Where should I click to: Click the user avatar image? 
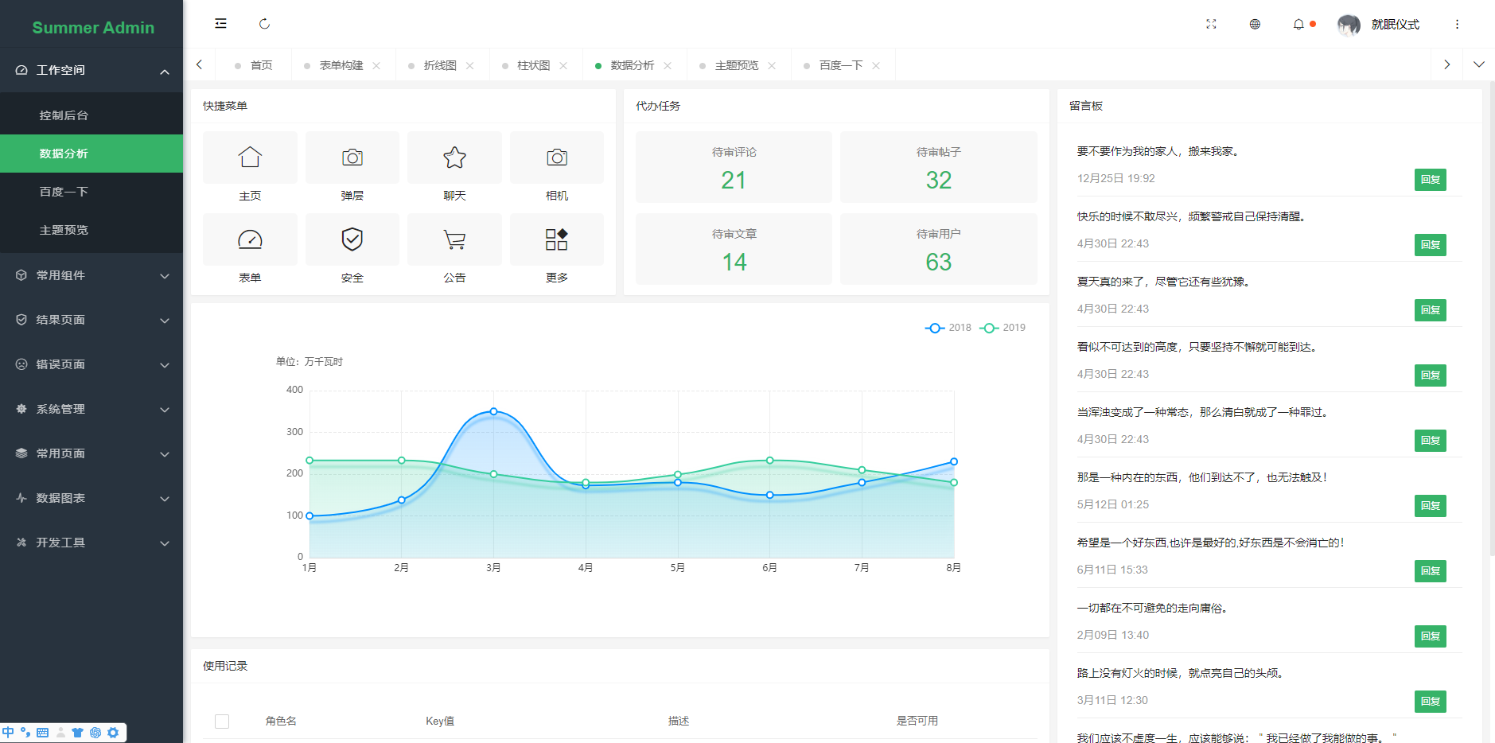1349,25
